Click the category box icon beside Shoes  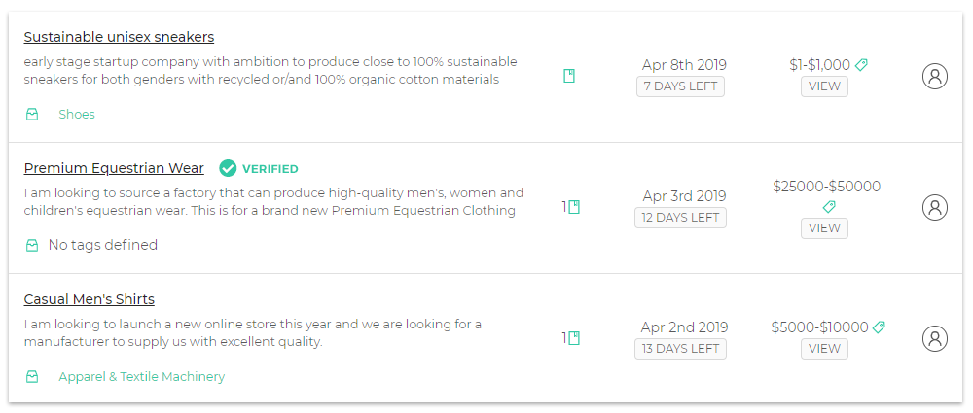tap(32, 114)
